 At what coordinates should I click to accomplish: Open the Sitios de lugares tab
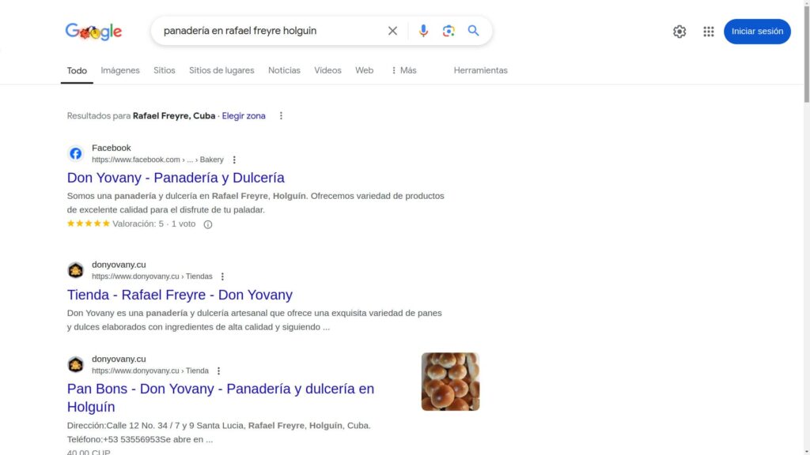(x=221, y=70)
